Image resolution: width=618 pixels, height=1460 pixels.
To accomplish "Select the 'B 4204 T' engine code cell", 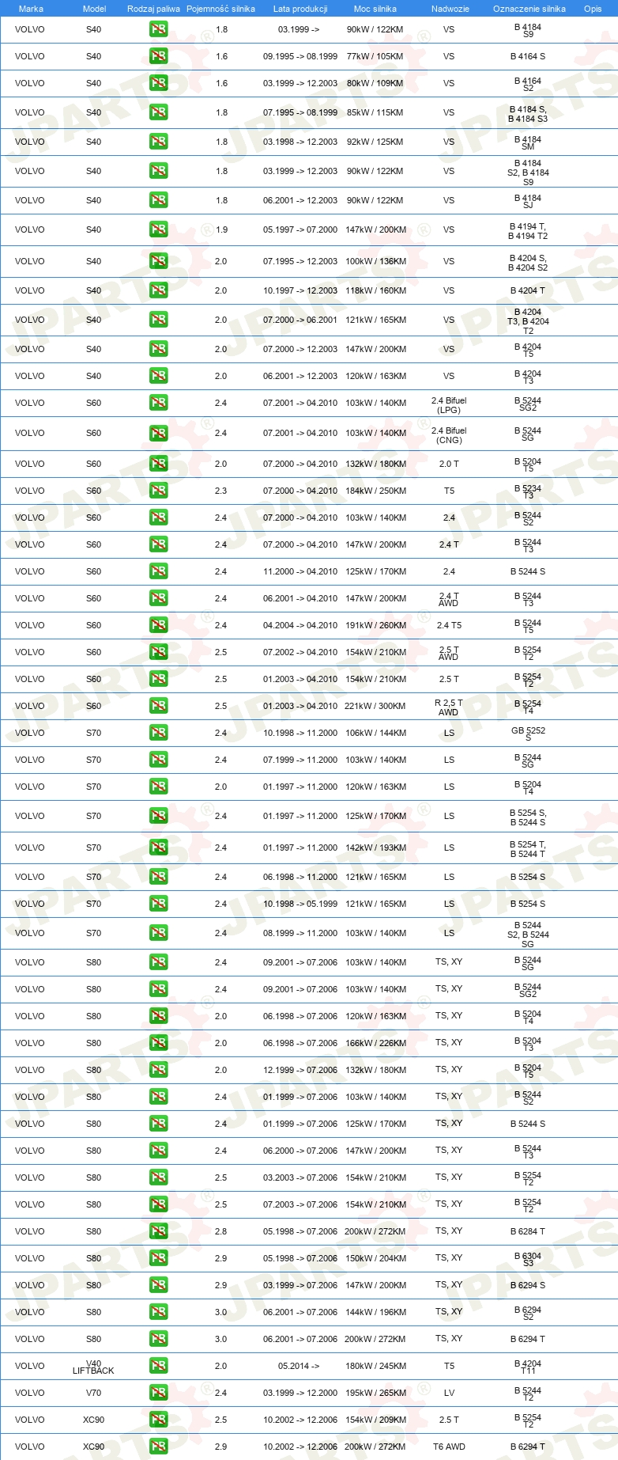I will click(x=528, y=290).
